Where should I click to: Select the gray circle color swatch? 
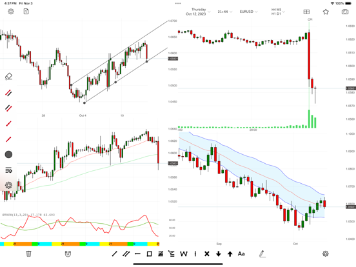[8, 154]
